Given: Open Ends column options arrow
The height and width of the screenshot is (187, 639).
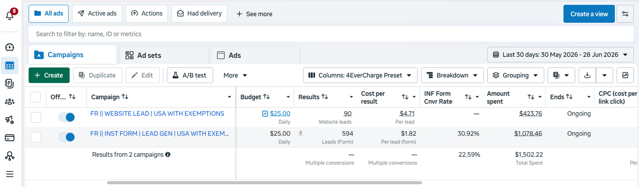Looking at the screenshot, I should tap(589, 97).
